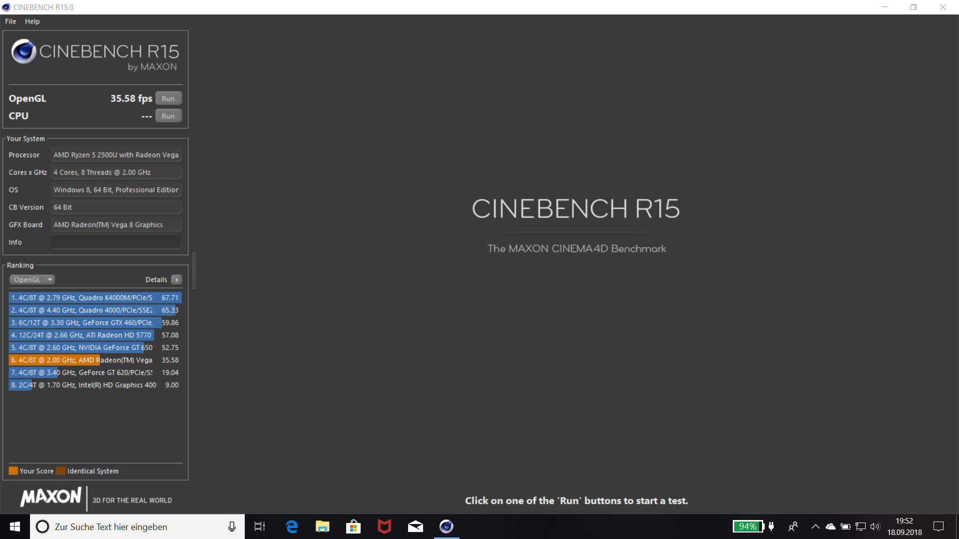Expand the OpenGL ranking dropdown
This screenshot has width=959, height=539.
[32, 279]
